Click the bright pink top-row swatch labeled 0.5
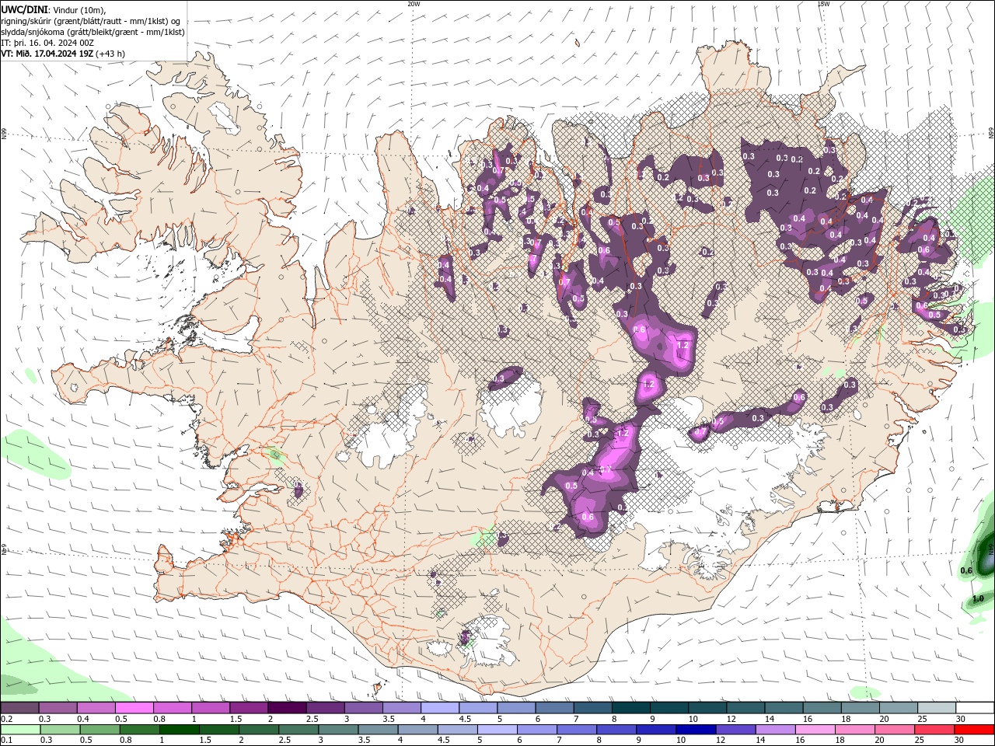The height and width of the screenshot is (746, 995). click(134, 708)
